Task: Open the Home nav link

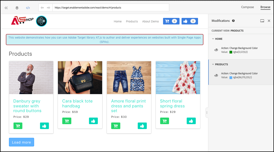Action: (118, 21)
